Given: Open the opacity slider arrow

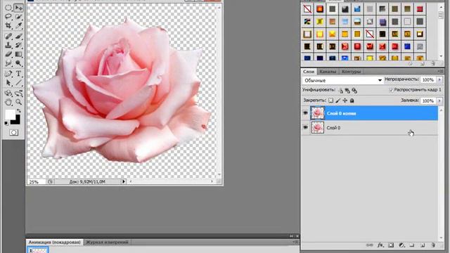Looking at the screenshot, I should tap(439, 79).
